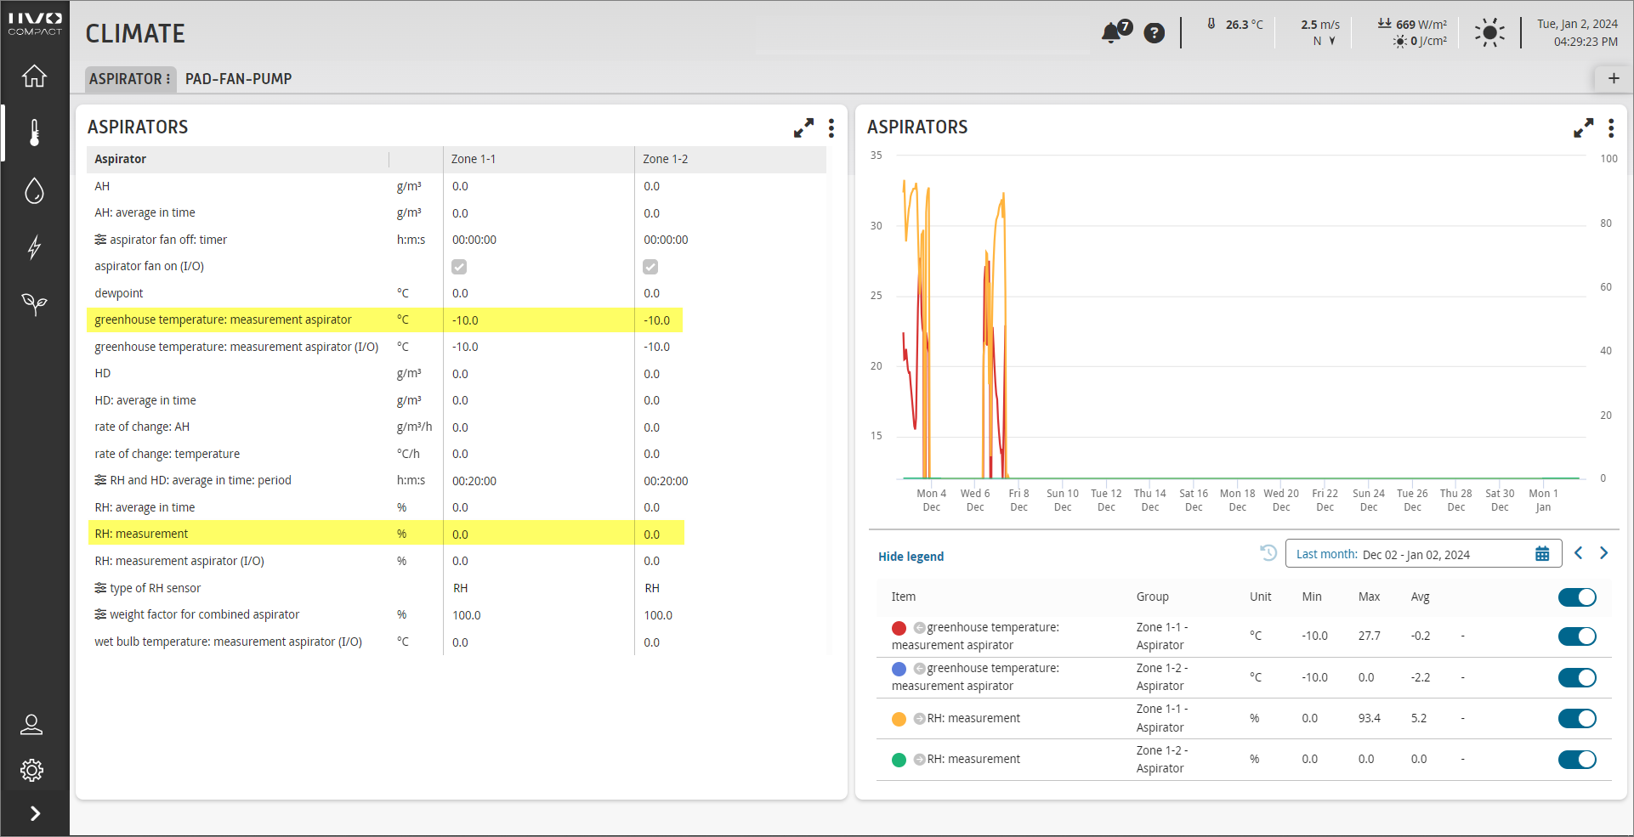Open the Home icon in sidebar
Image resolution: width=1634 pixels, height=837 pixels.
pyautogui.click(x=34, y=76)
